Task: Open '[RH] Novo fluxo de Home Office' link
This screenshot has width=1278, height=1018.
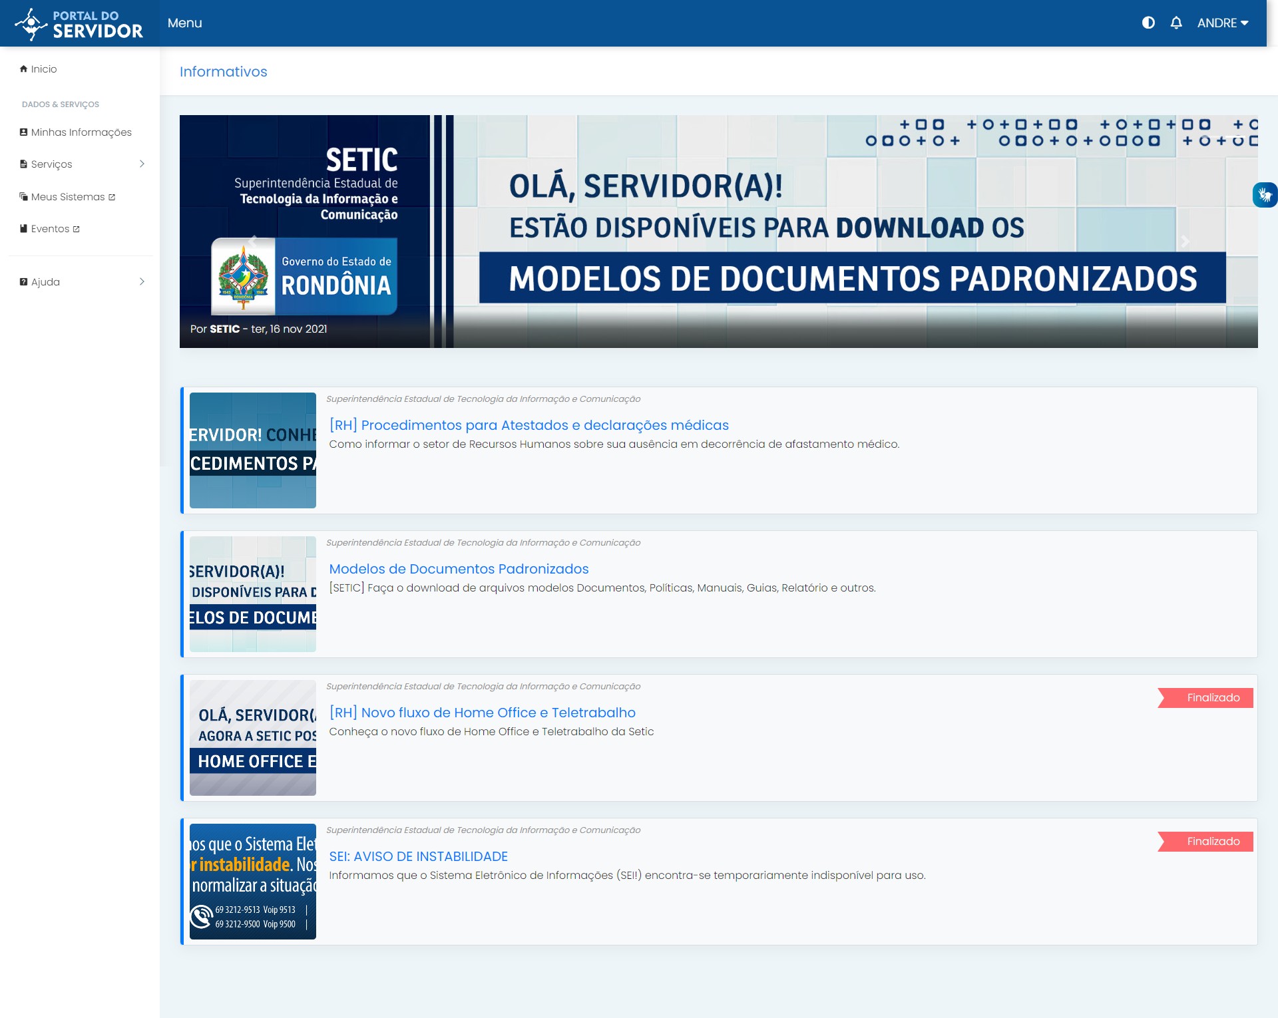Action: pyautogui.click(x=483, y=713)
